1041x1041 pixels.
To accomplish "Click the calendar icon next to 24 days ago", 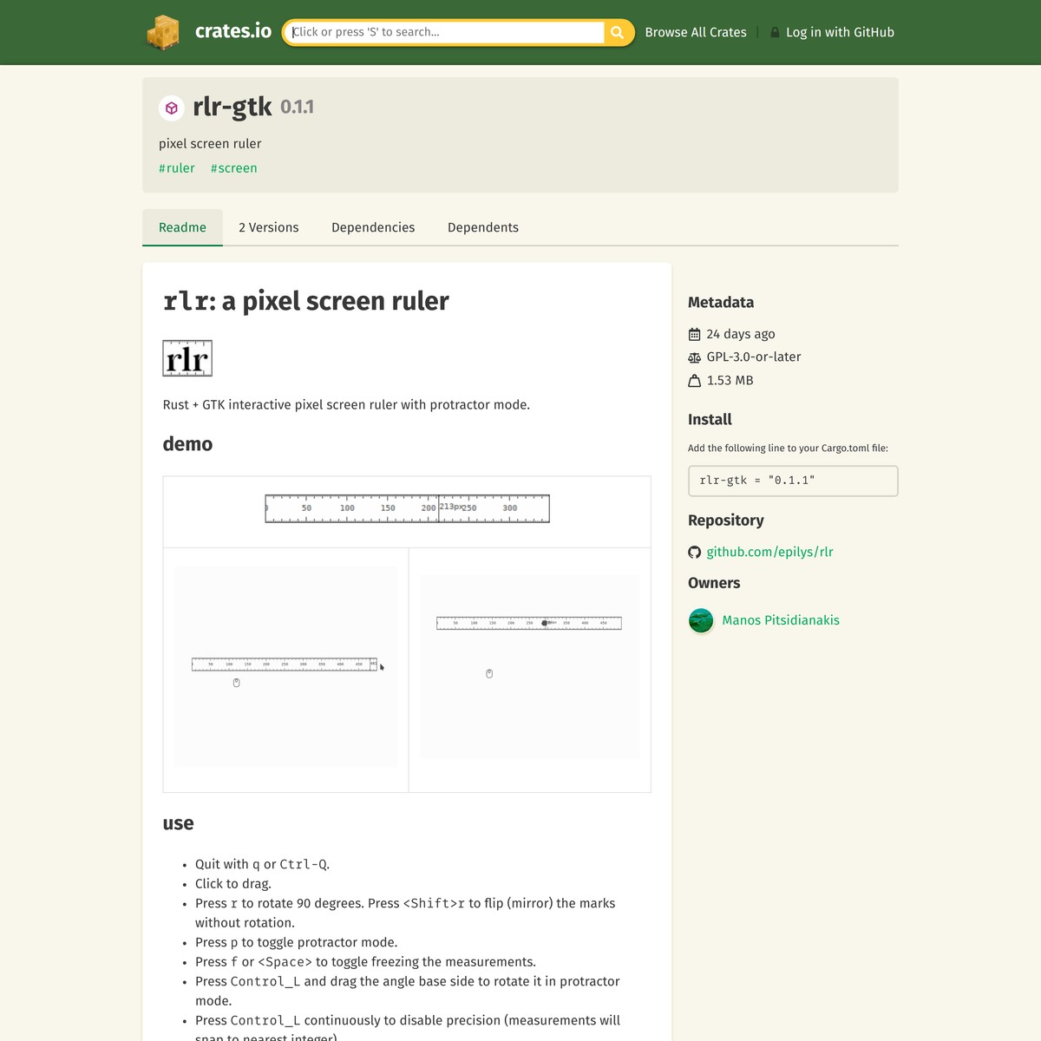I will (x=694, y=334).
